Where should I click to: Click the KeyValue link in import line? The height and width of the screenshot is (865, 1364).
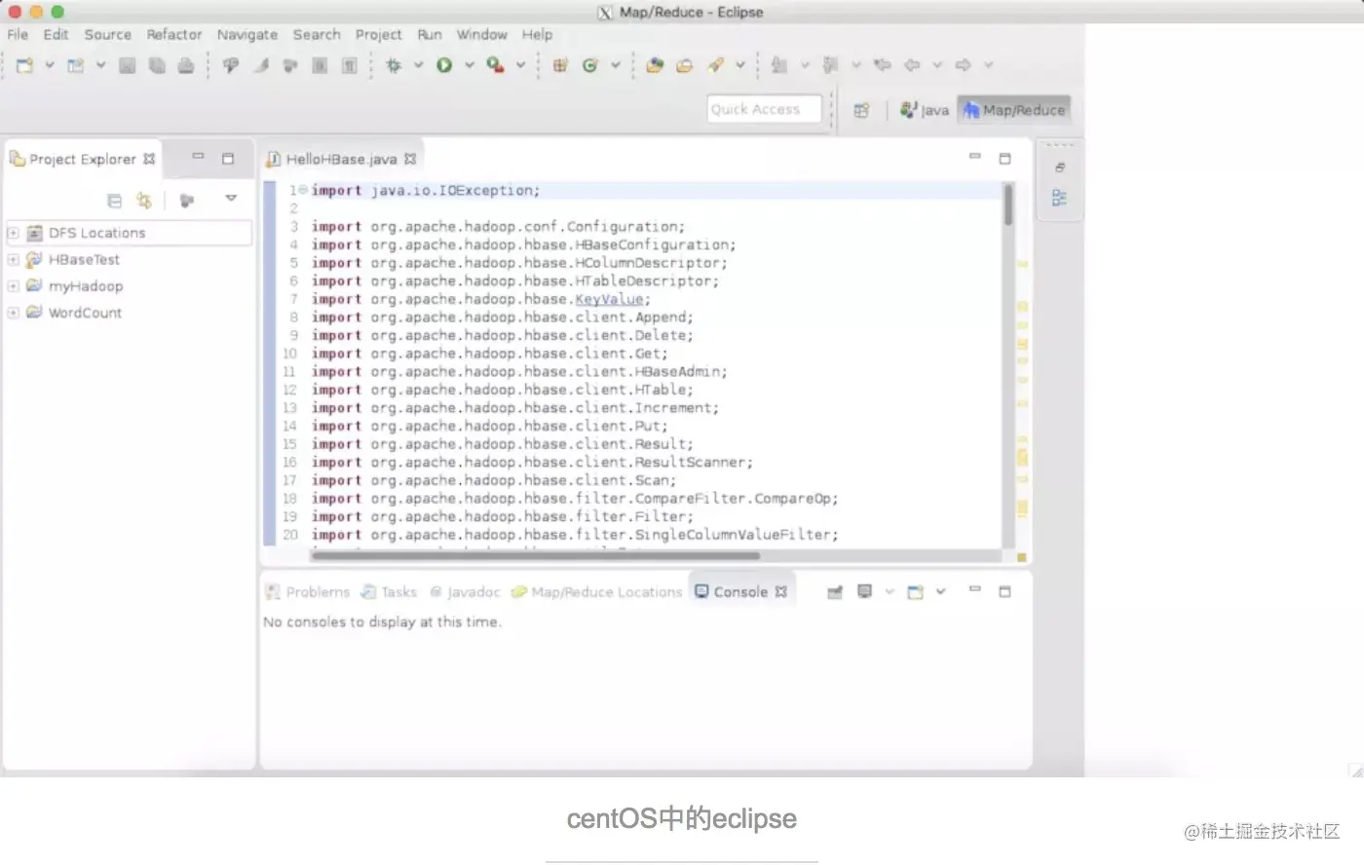pyautogui.click(x=609, y=299)
